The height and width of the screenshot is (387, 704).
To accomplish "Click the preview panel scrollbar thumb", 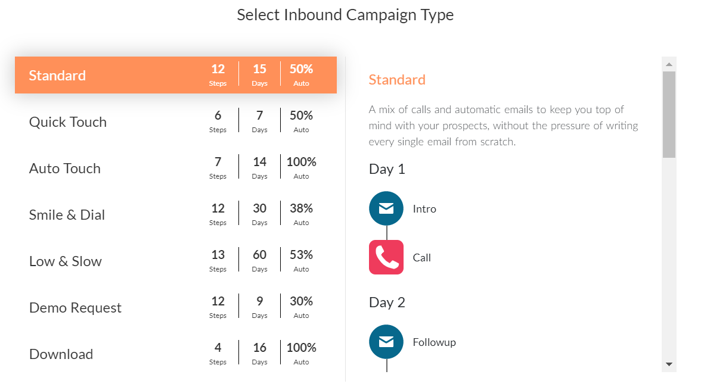I will pos(669,114).
